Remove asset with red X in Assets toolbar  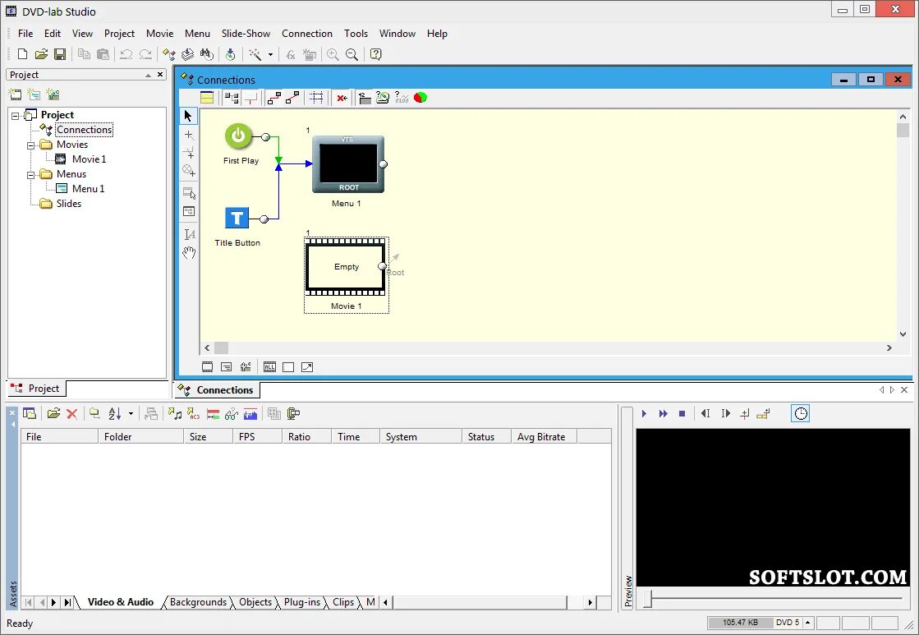click(x=72, y=414)
